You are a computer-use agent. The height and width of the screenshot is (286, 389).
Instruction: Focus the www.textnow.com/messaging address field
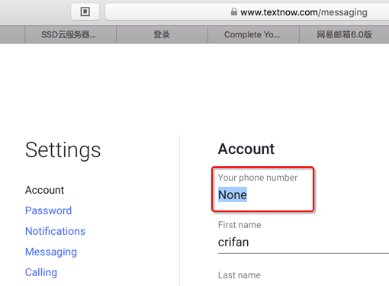click(x=247, y=11)
